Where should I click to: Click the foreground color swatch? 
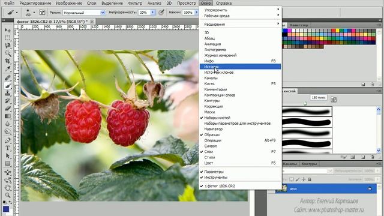(6, 209)
